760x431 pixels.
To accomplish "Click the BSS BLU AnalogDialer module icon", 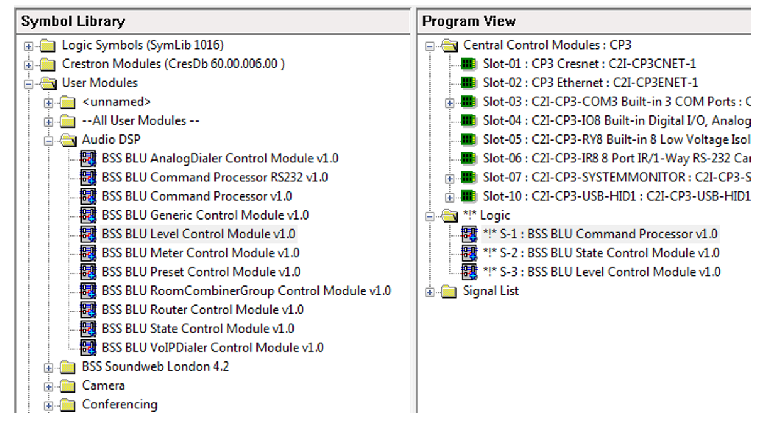I will tap(88, 158).
